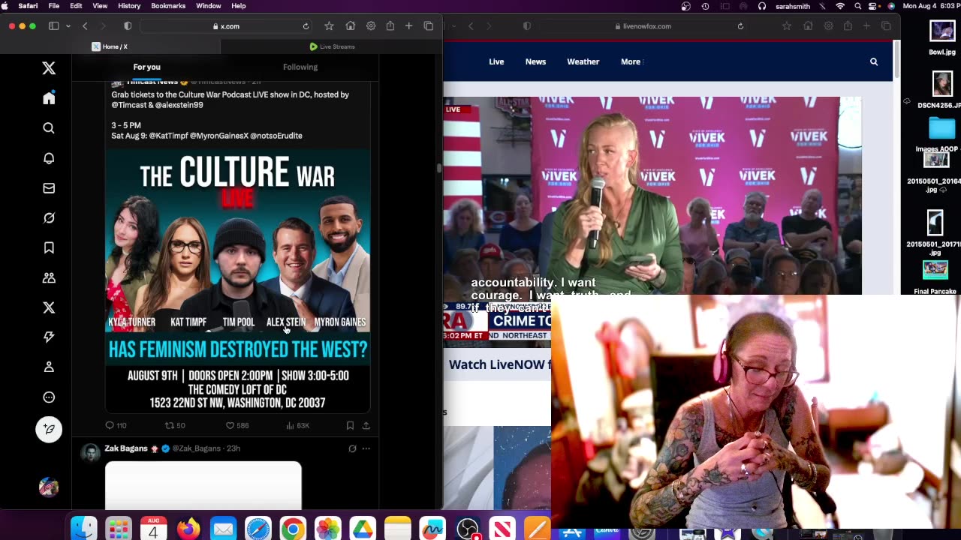Open X Communities people icon
The image size is (961, 540).
point(49,277)
